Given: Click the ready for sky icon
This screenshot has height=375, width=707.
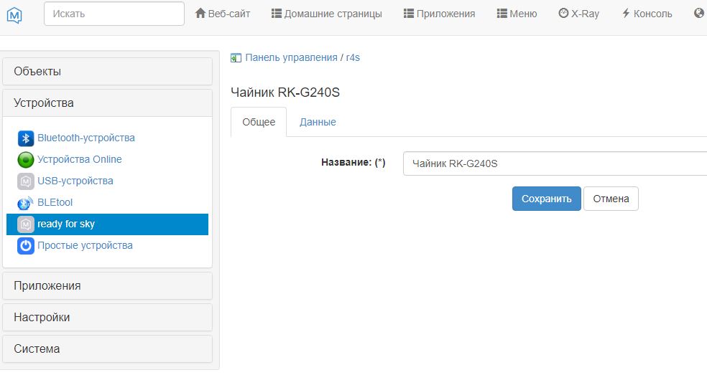Looking at the screenshot, I should 26,224.
